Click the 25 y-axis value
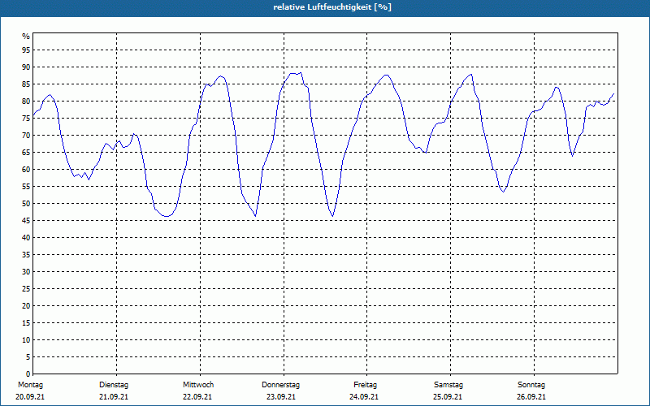This screenshot has height=406, width=650. pyautogui.click(x=26, y=289)
